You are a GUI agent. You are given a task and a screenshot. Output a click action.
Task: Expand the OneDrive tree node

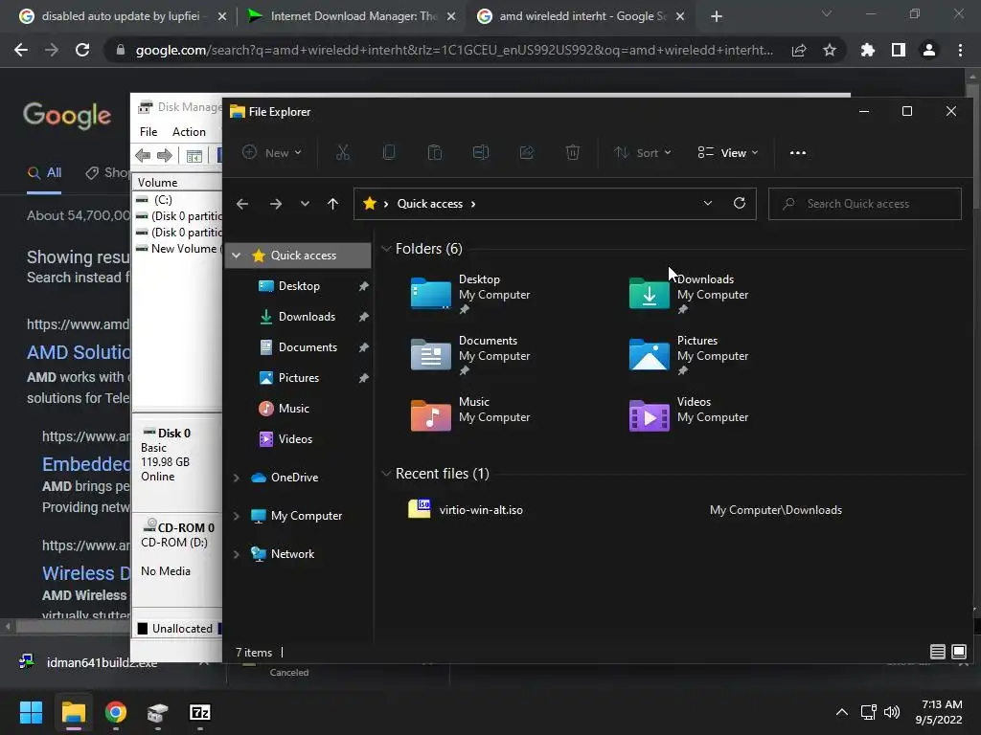coord(237,478)
